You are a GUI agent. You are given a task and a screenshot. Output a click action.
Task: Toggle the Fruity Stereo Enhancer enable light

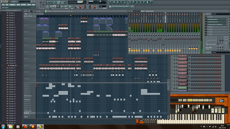(x=227, y=24)
